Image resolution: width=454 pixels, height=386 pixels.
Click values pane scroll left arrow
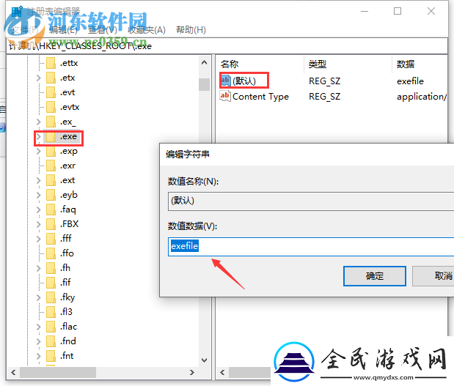coord(222,372)
